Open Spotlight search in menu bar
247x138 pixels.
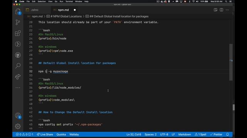tap(226, 2)
